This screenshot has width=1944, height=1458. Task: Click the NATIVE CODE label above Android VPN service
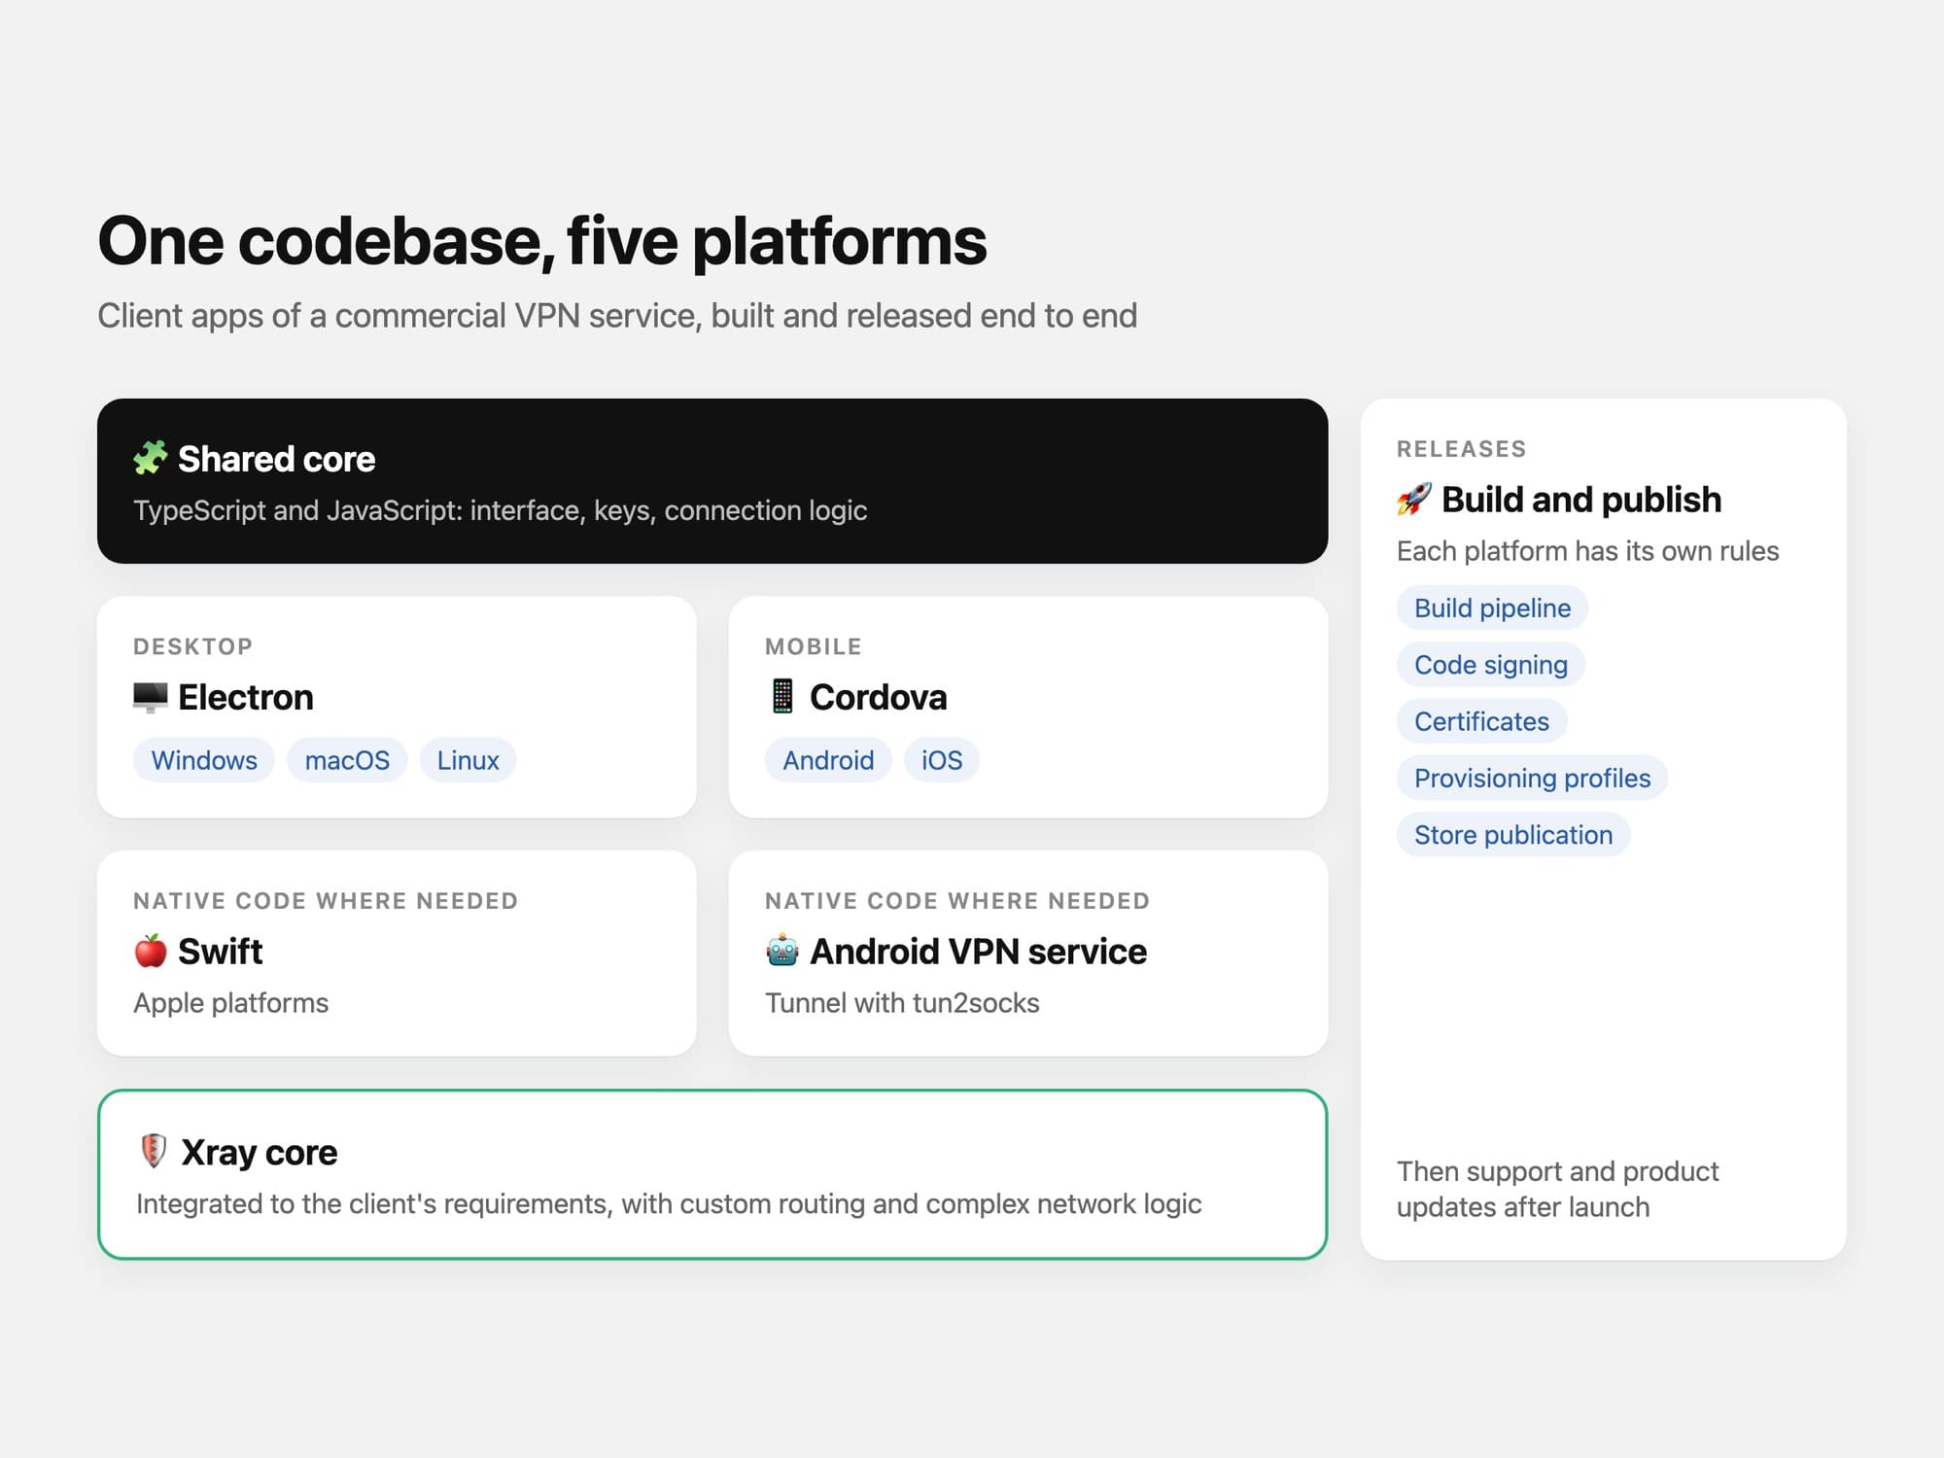click(957, 901)
